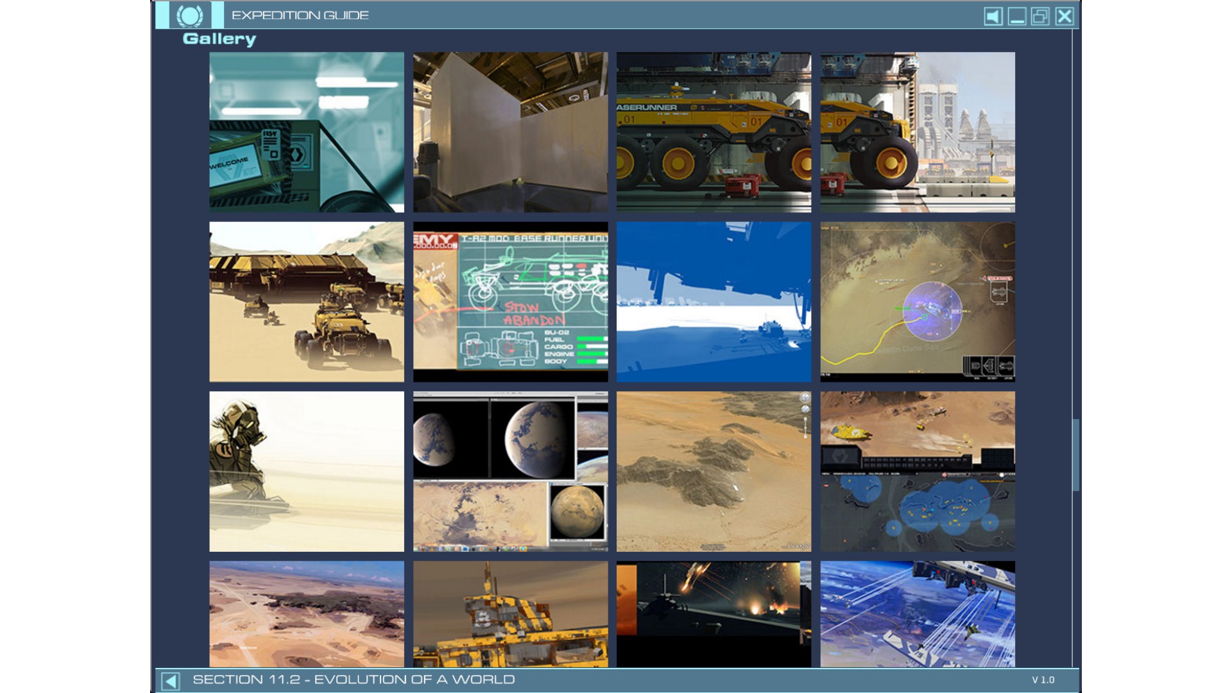Viewport: 1232px width, 693px height.
Task: Minimize the Expedition Guide window
Action: point(1016,16)
